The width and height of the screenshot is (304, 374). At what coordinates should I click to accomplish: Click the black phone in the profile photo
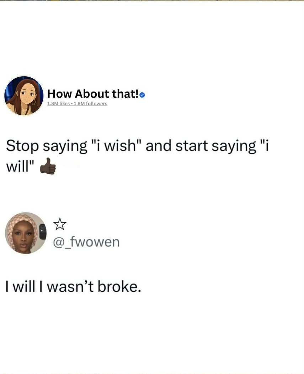pyautogui.click(x=42, y=232)
